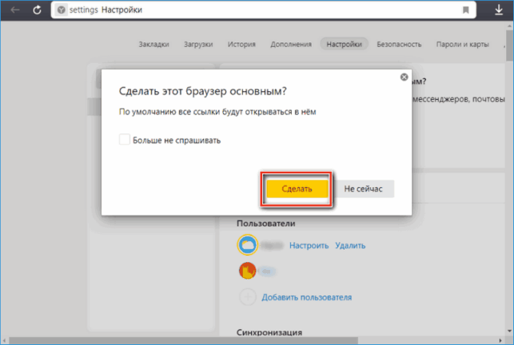Reload the page using the refresh icon
Viewport: 514px width, 345px height.
tap(37, 10)
